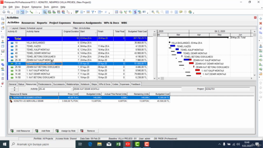Sort by the Total Float column header

(x=119, y=33)
